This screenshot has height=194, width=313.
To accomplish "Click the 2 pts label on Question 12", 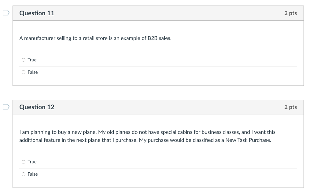I will click(x=291, y=107).
